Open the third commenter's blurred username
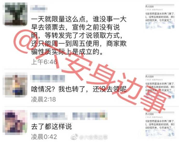The image size is (179, 142). (49, 116)
